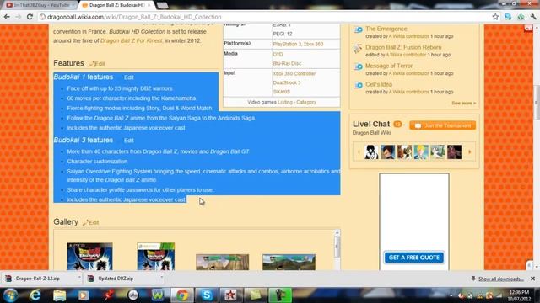Open Message of Terror activity link
The width and height of the screenshot is (540, 303).
click(389, 66)
